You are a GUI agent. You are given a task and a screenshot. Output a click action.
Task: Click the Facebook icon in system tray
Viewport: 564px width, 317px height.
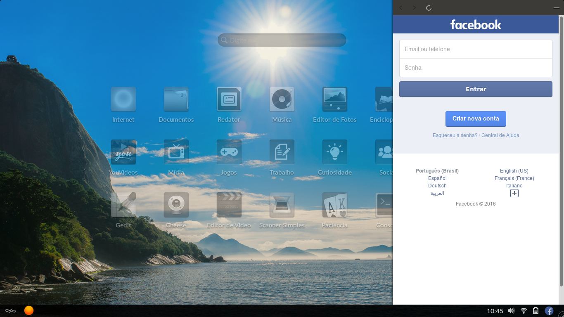pos(549,311)
